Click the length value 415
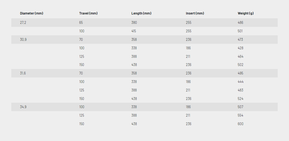The image size is (289, 141). (134, 31)
